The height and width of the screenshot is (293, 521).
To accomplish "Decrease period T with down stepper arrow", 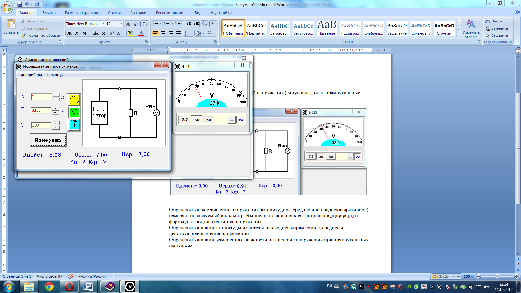I will [x=56, y=112].
